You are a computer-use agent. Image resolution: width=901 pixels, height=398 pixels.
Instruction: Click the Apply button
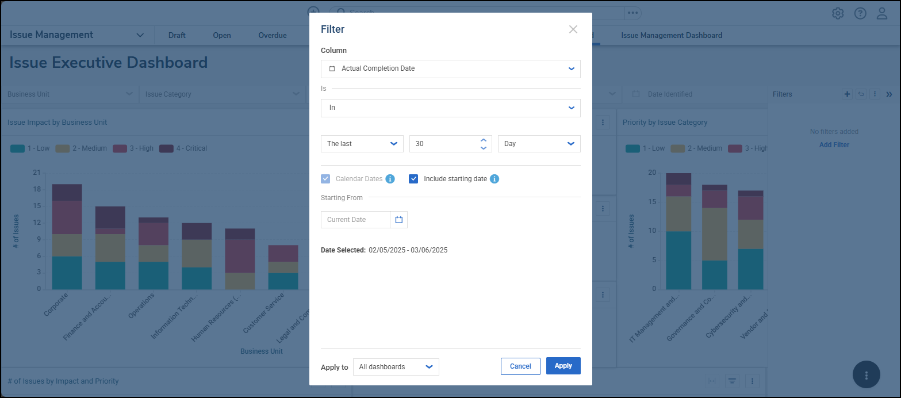coord(563,366)
